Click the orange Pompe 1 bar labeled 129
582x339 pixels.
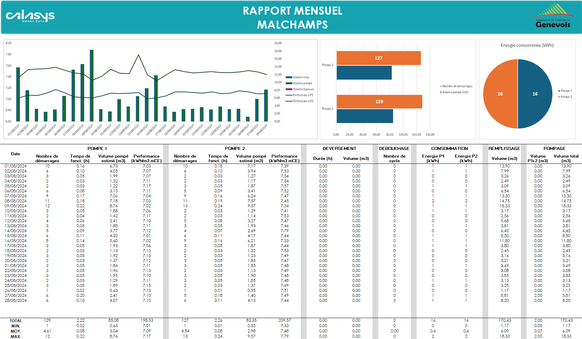click(x=379, y=102)
